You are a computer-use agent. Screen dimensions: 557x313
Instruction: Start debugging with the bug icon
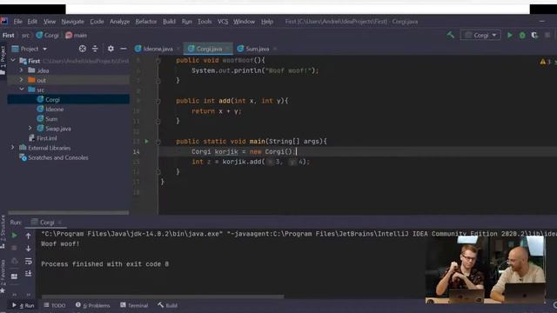point(522,35)
